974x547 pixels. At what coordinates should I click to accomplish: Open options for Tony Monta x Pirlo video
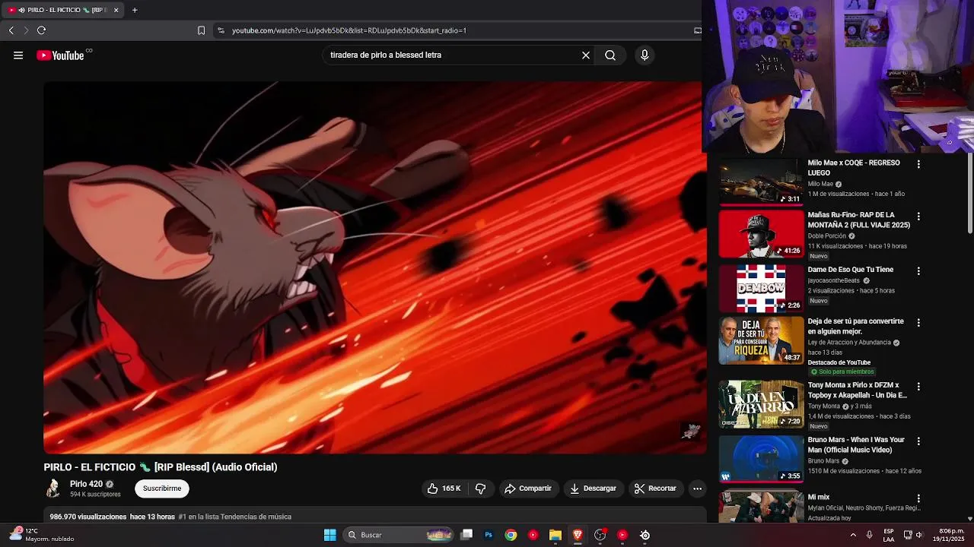click(918, 387)
